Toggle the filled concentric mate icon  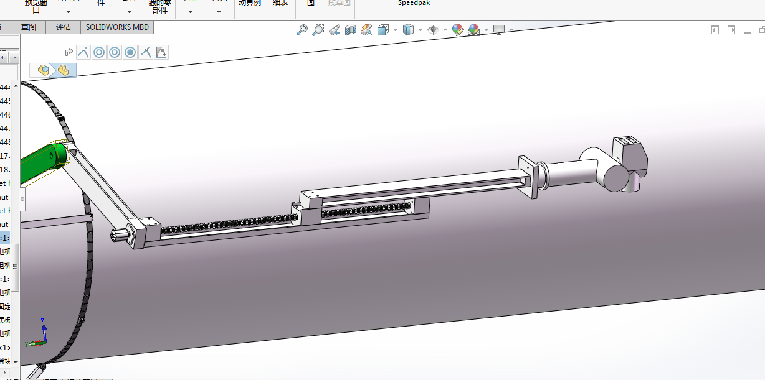click(130, 53)
